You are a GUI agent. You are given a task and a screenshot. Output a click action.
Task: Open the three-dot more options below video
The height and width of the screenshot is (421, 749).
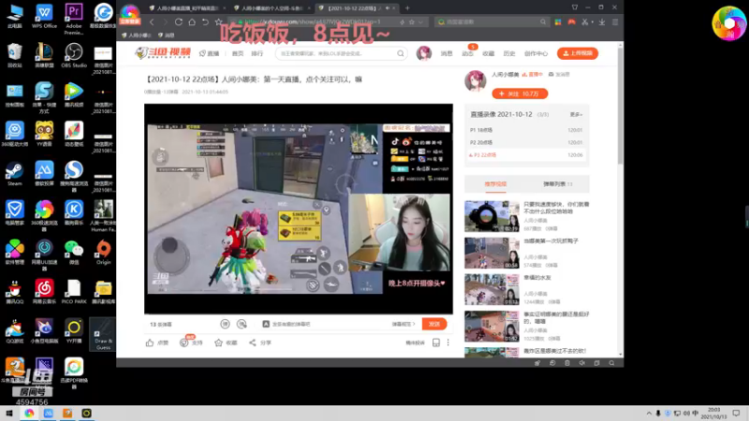pyautogui.click(x=448, y=342)
